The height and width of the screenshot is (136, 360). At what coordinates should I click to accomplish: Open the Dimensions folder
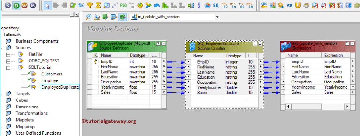pos(27,107)
